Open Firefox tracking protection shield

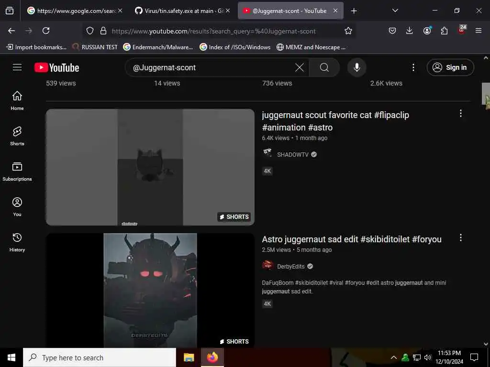90,31
